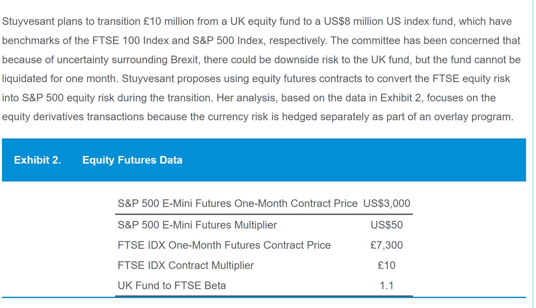This screenshot has width=536, height=308.
Task: Click UK Fund to FTSE Beta label
Action: click(171, 285)
